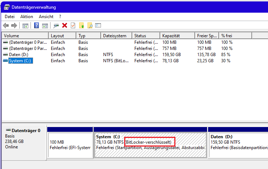Go forward with the right arrow toolbar icon
The width and height of the screenshot is (268, 169).
14,26
